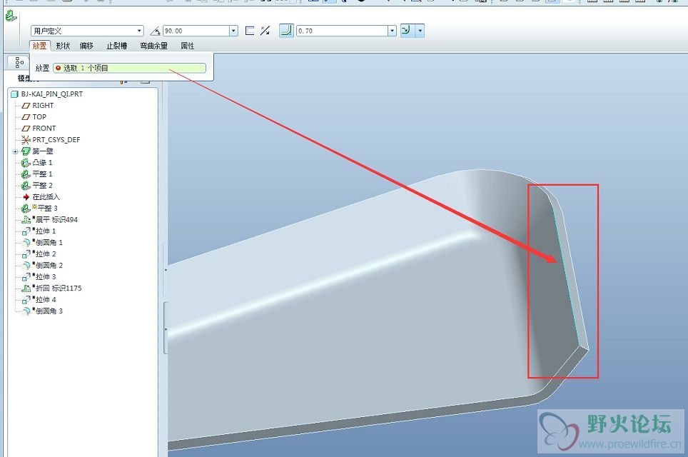Click the flat wall feature icon
688x457 pixels.
coord(11,16)
